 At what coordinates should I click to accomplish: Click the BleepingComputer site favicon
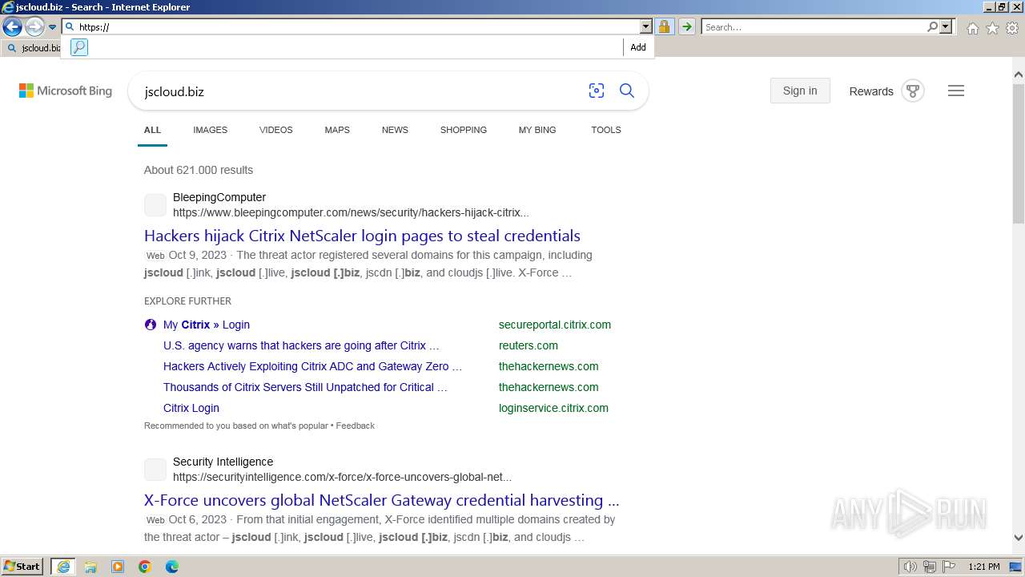[155, 205]
